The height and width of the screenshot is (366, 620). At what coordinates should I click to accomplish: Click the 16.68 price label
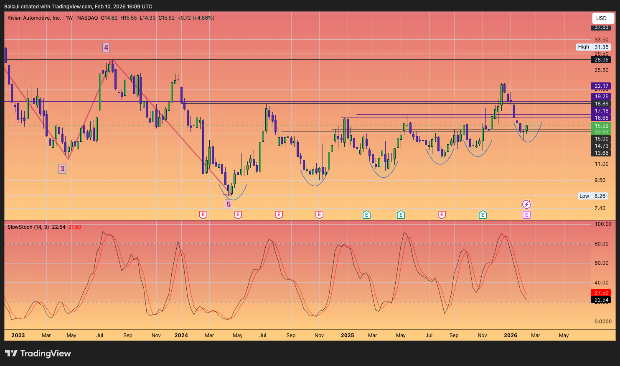coord(602,118)
